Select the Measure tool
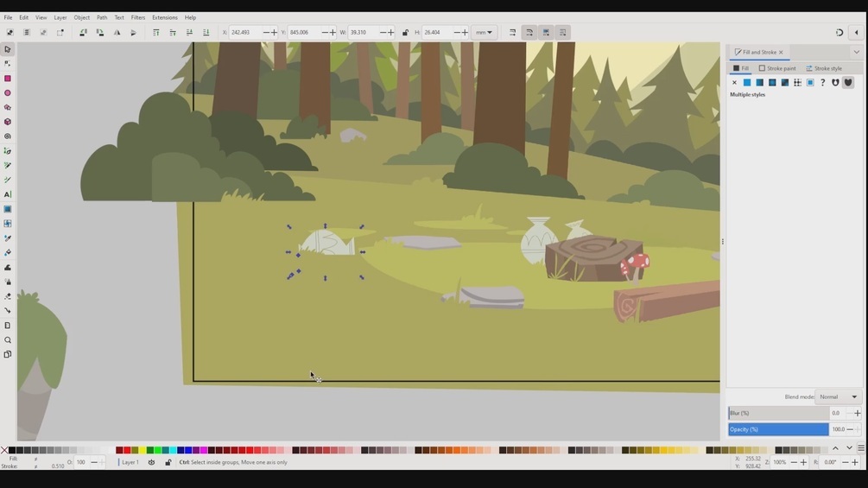868x488 pixels. pos(8,326)
